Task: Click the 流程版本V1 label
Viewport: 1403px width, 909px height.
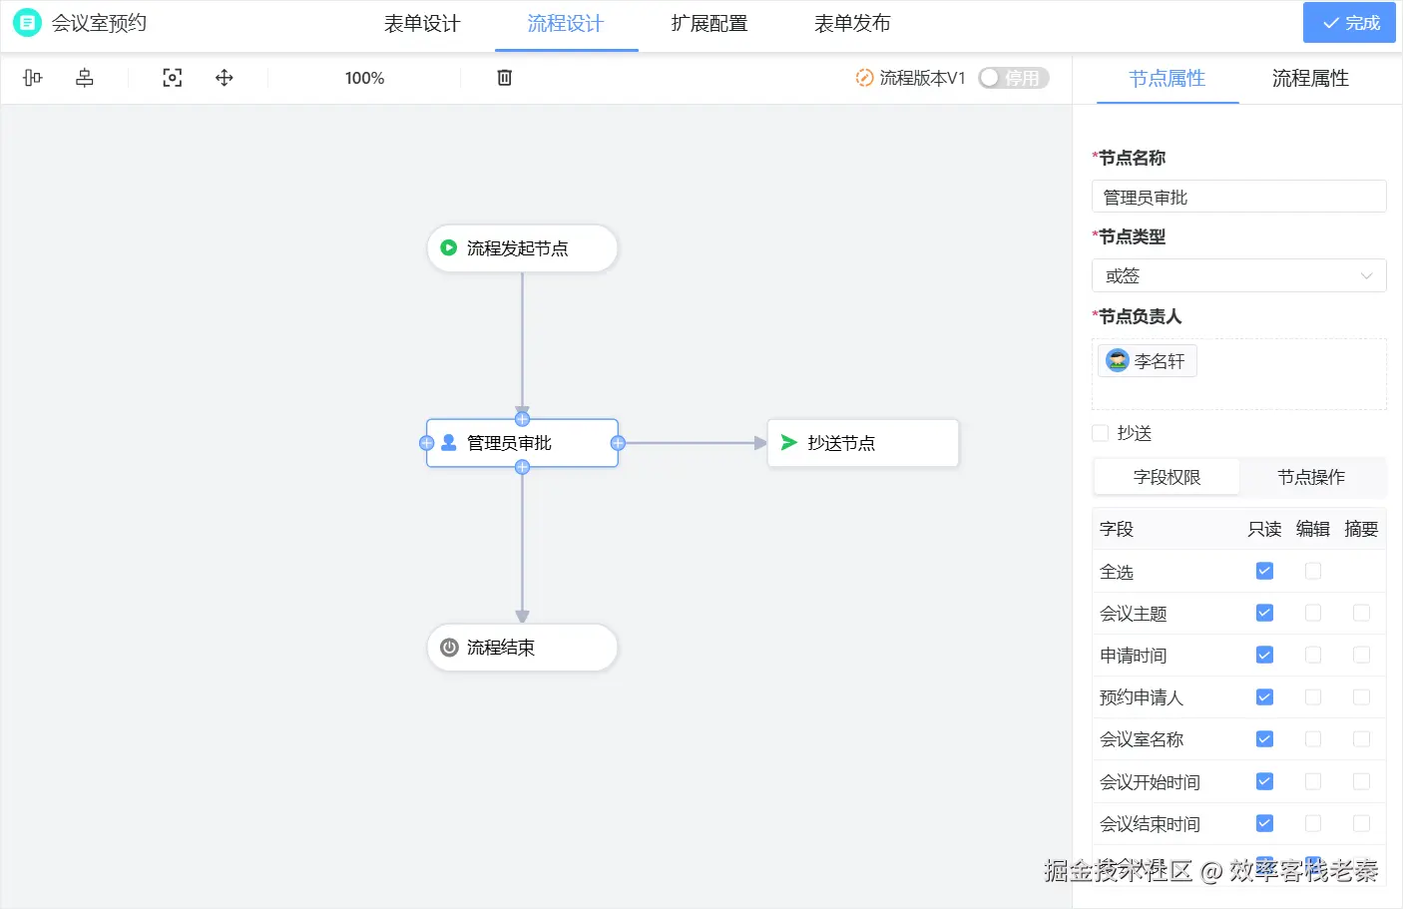Action: pyautogui.click(x=922, y=78)
